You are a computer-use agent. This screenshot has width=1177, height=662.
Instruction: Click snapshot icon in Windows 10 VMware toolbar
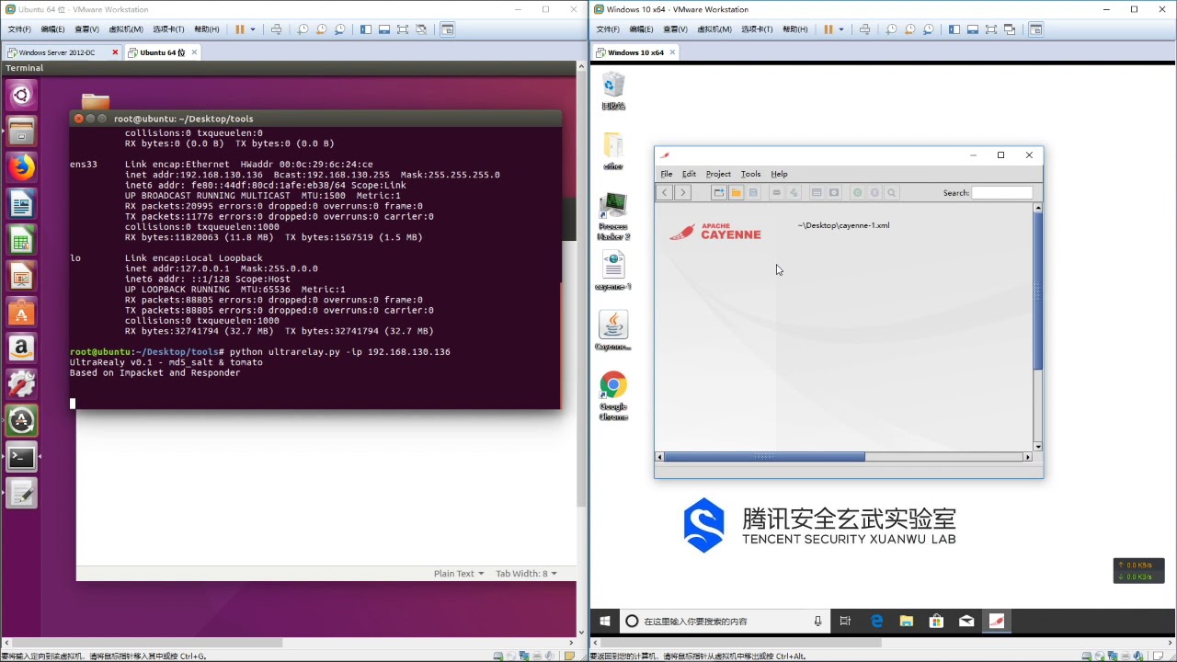point(891,29)
